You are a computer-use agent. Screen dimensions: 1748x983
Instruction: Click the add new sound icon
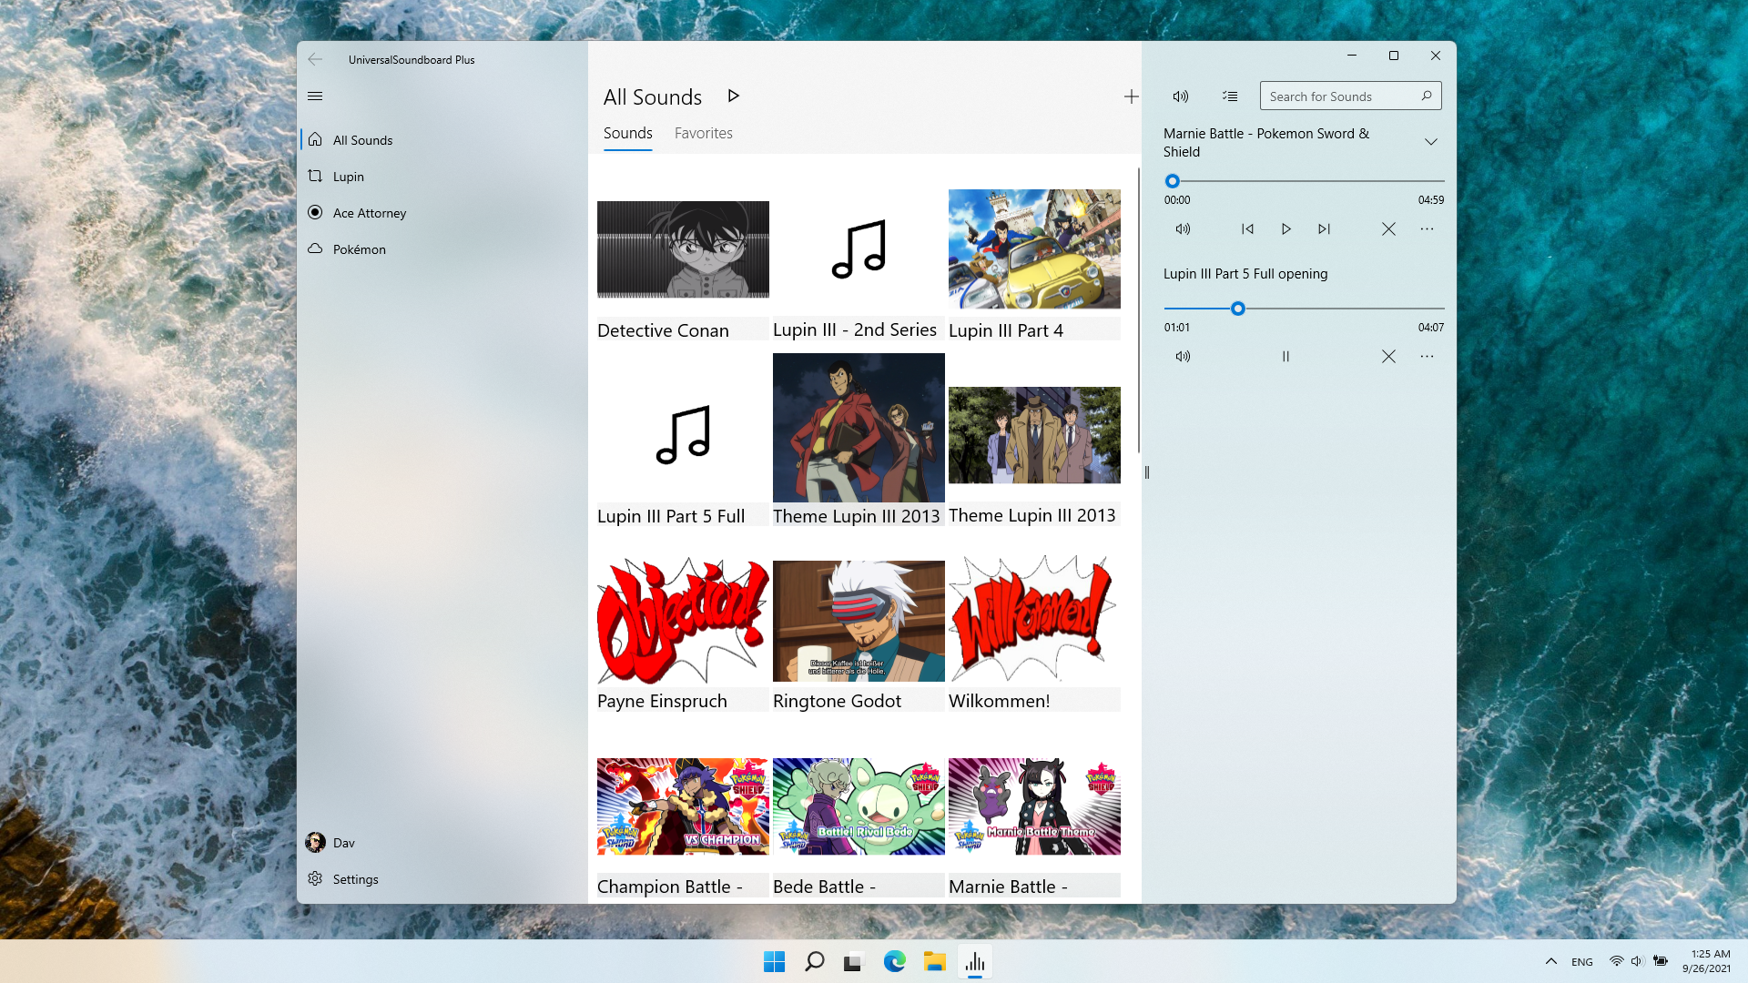(x=1131, y=96)
